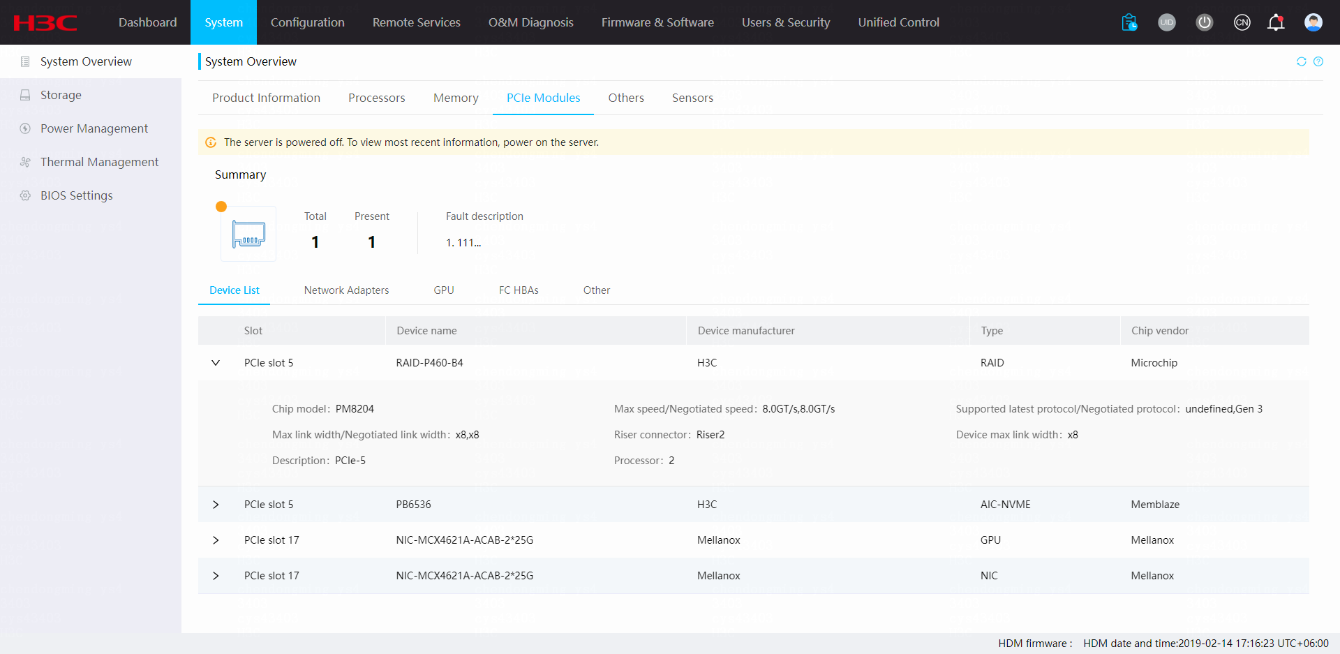Open the user avatar menu
1340x654 pixels.
(x=1313, y=22)
